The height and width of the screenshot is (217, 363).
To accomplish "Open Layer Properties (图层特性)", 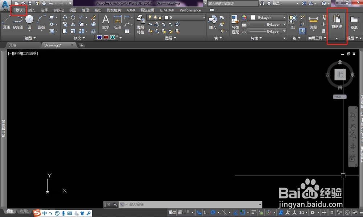I will [x=140, y=24].
